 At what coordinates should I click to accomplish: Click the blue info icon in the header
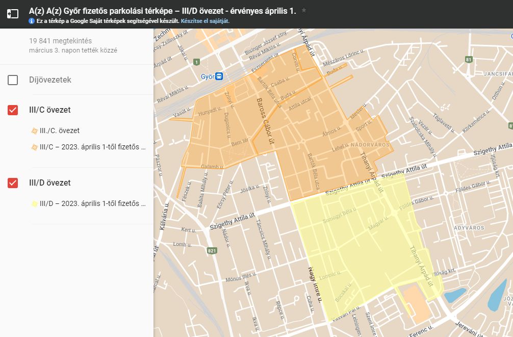[32, 21]
